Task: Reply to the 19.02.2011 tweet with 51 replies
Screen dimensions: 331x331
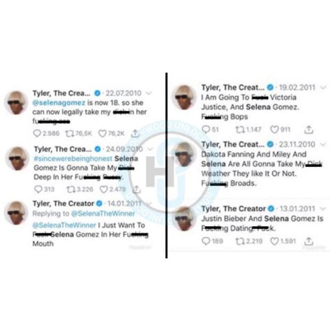Action: point(205,129)
